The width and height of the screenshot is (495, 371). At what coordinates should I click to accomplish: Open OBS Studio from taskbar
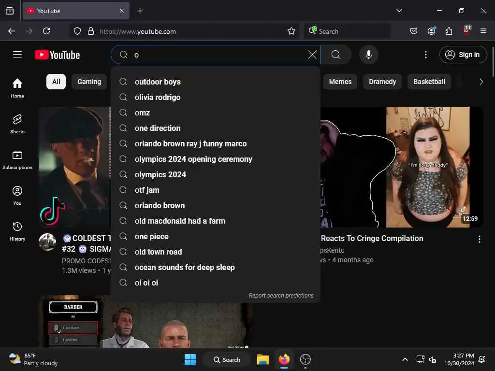(x=306, y=359)
